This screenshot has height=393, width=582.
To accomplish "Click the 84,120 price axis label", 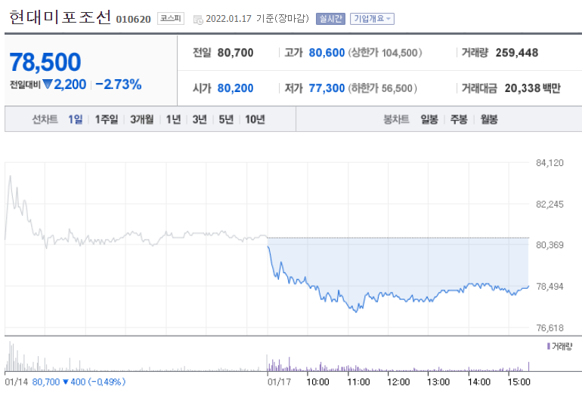I will [x=549, y=163].
